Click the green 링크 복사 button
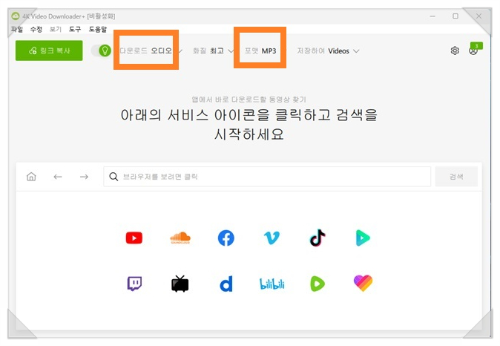 pos(49,50)
